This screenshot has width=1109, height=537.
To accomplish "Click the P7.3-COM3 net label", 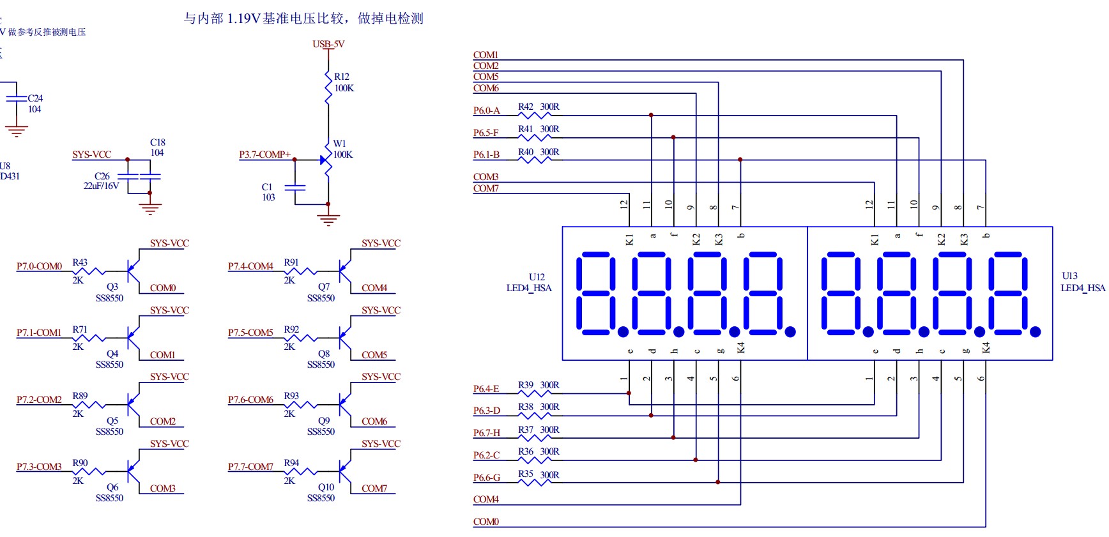I will click(x=40, y=467).
